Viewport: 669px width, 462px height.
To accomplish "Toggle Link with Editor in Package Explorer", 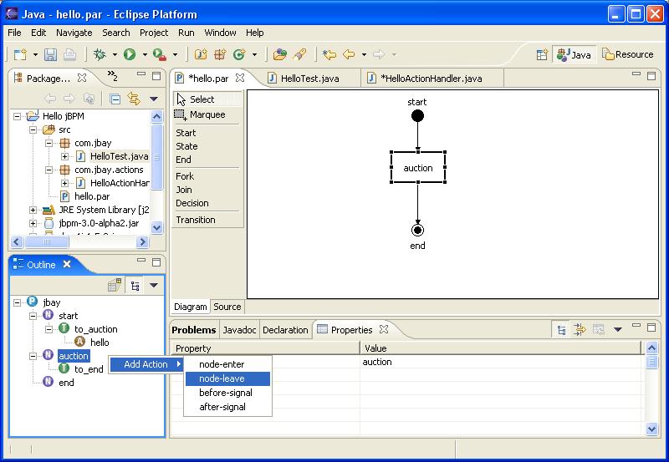I will click(134, 99).
